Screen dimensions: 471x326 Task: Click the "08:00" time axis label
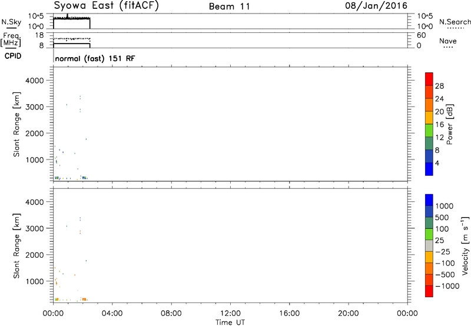tap(171, 314)
